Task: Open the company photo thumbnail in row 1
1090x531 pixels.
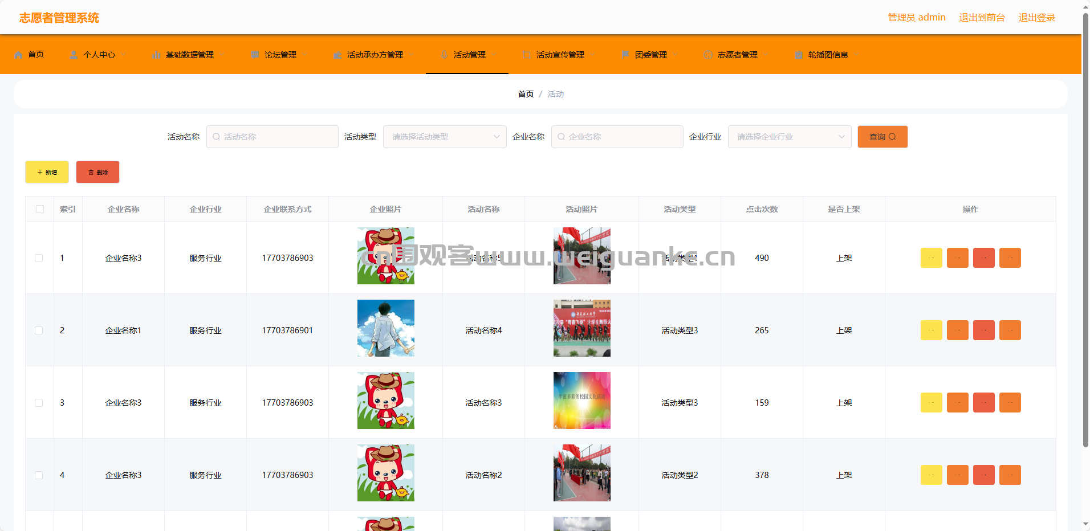Action: [386, 256]
